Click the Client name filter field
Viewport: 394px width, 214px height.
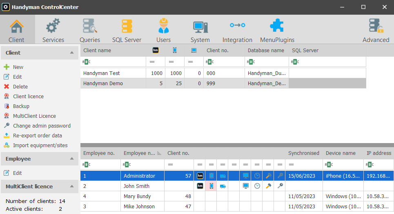pos(114,62)
